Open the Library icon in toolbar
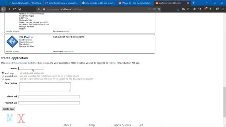 coord(184,9)
